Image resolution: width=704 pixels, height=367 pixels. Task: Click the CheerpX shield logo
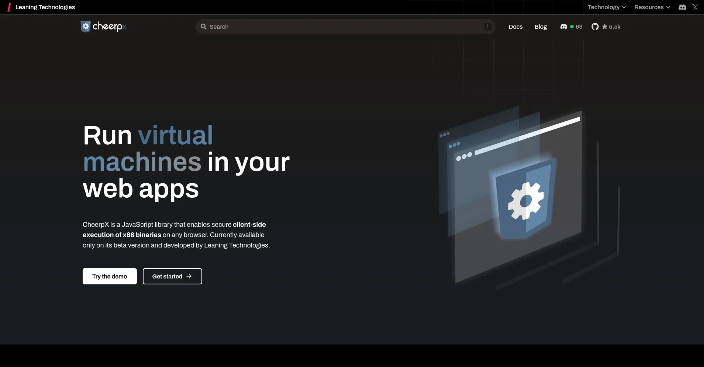(86, 26)
